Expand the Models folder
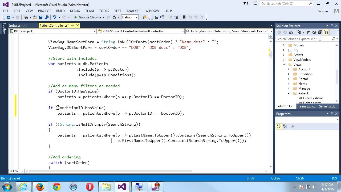Screen dimensions: 341x192 (283, 45)
